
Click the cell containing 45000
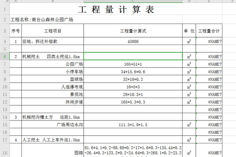click(x=133, y=41)
